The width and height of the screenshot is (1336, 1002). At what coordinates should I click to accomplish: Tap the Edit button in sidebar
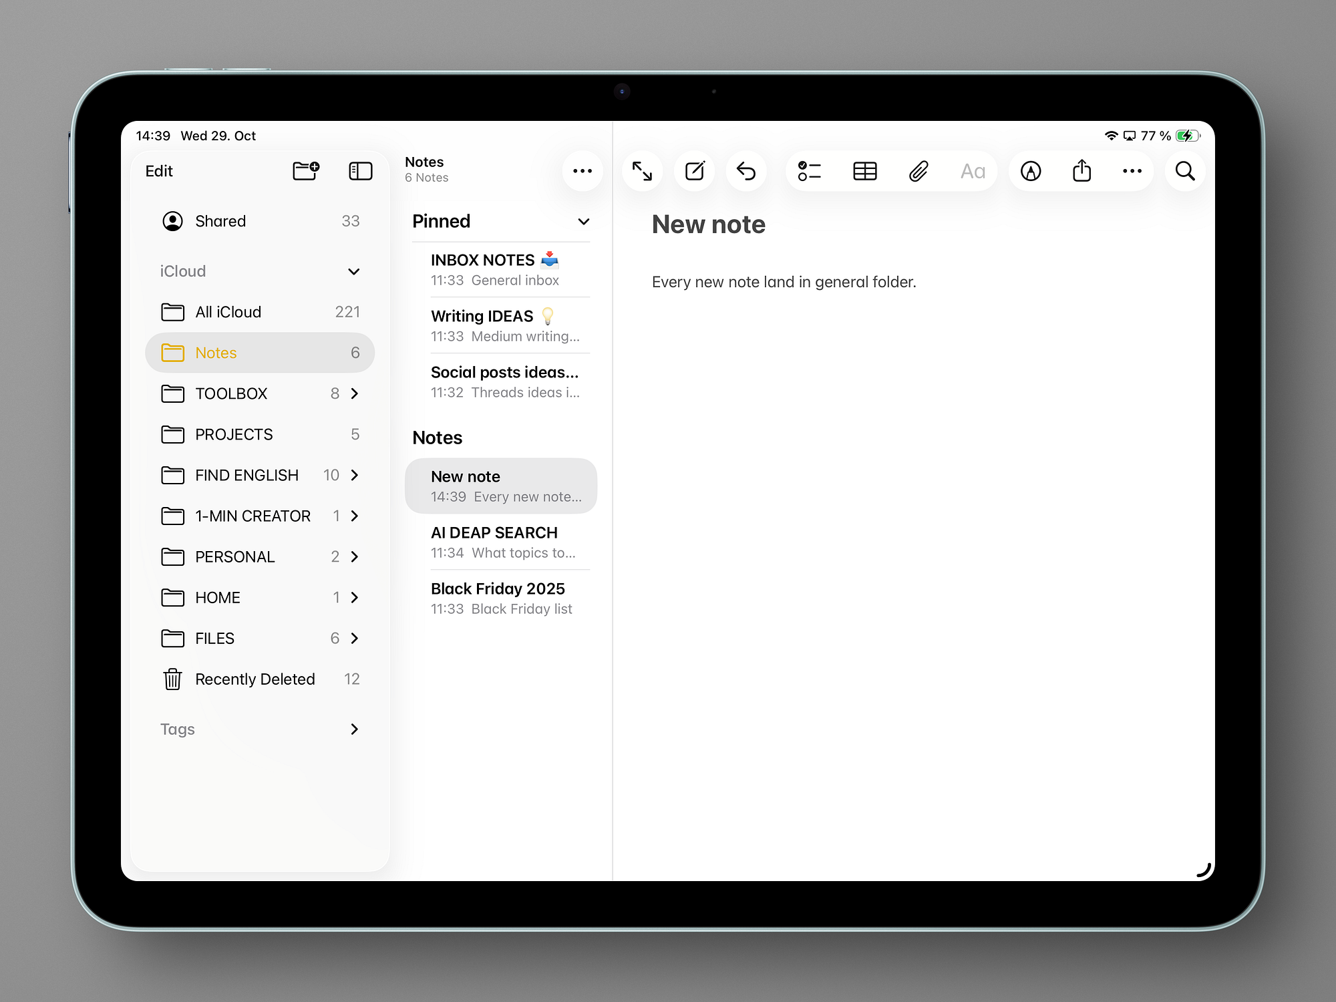pos(159,171)
